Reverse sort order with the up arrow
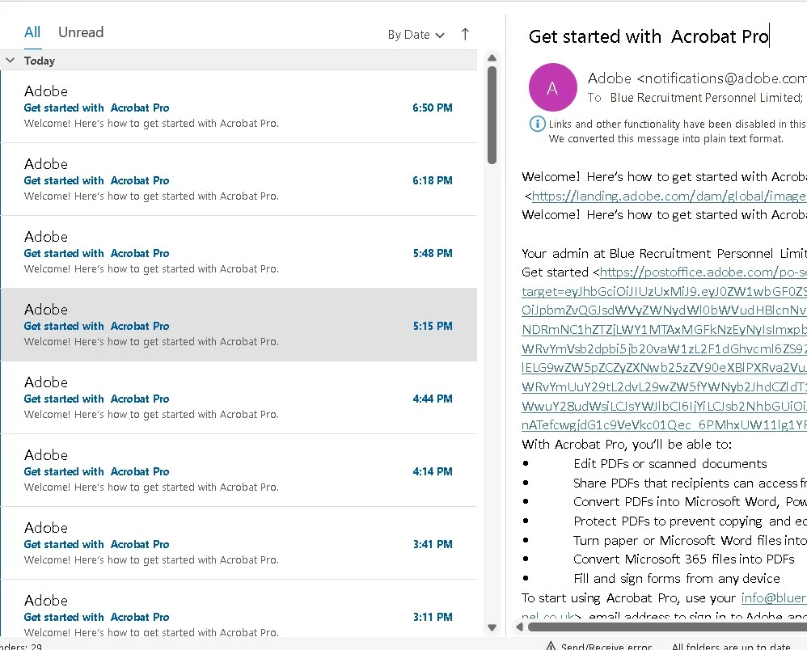 (465, 34)
